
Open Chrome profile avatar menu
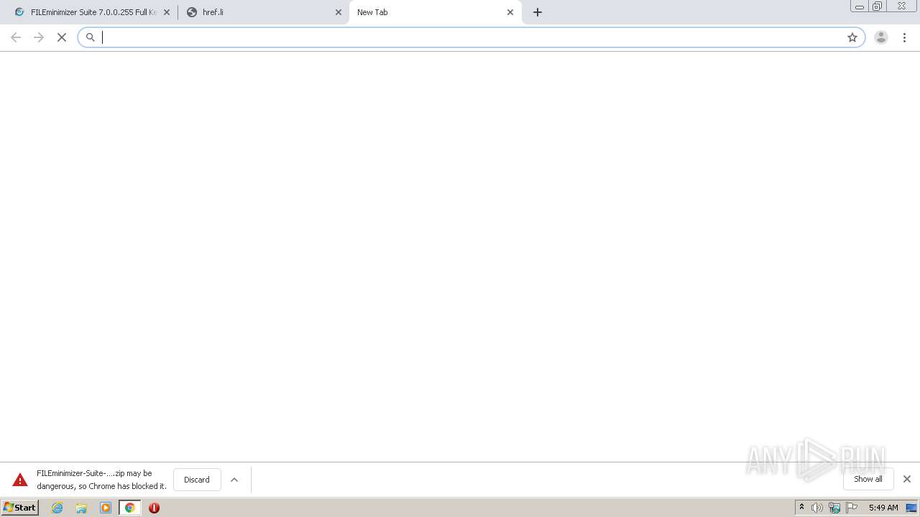(881, 37)
